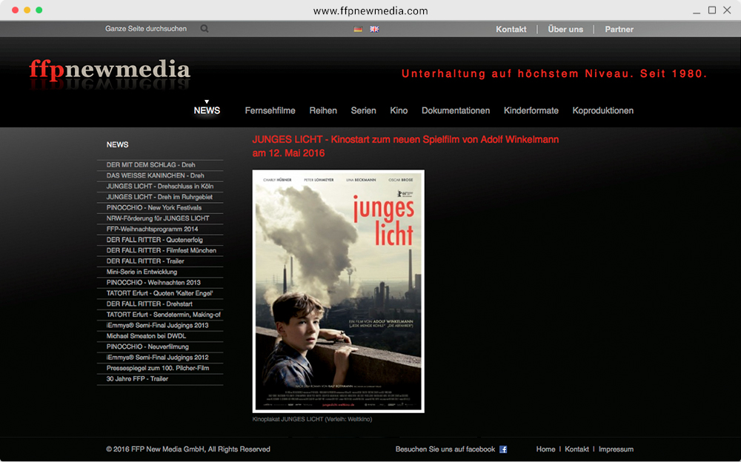Open the Fernsehfilme section
Viewport: 741px width, 462px height.
pyautogui.click(x=270, y=110)
